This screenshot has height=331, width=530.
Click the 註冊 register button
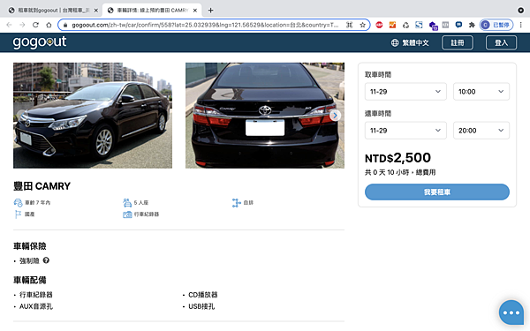[458, 43]
